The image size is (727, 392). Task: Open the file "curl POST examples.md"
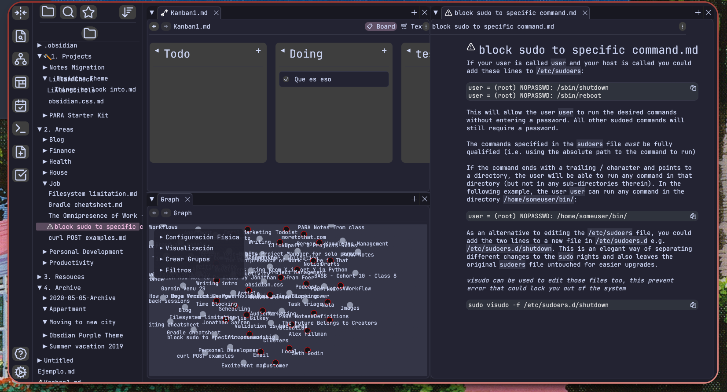[x=87, y=238]
